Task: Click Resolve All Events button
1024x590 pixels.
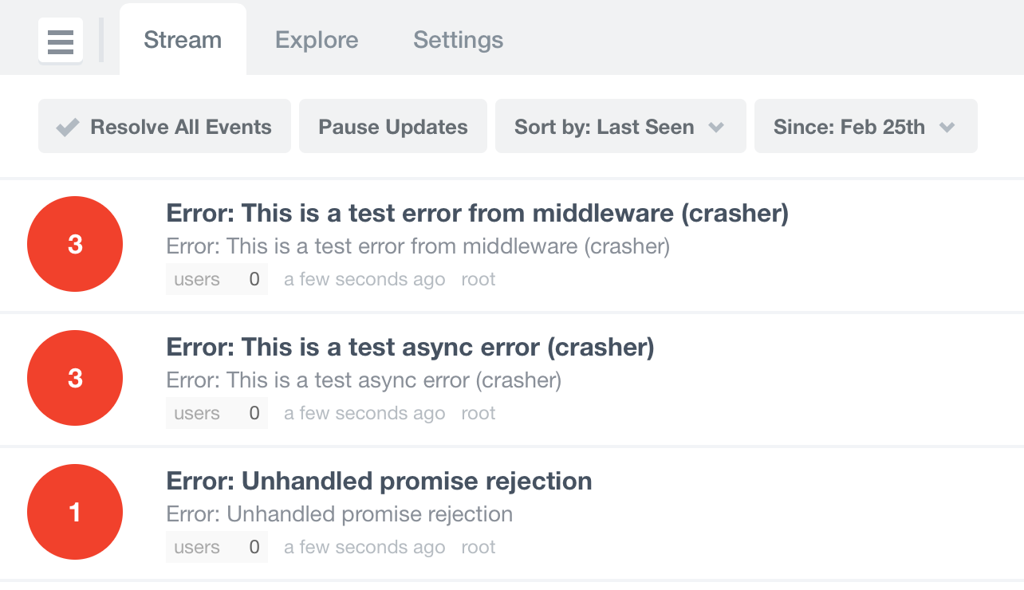Action: pos(164,126)
